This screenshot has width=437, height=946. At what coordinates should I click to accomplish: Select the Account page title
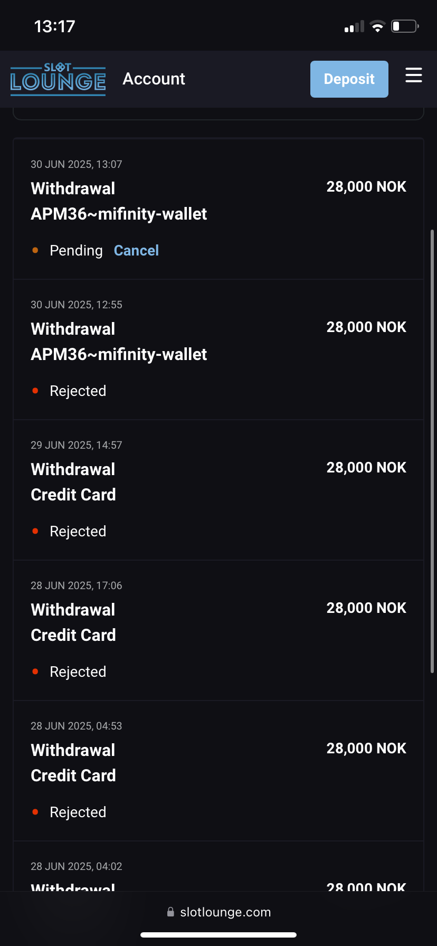(154, 79)
